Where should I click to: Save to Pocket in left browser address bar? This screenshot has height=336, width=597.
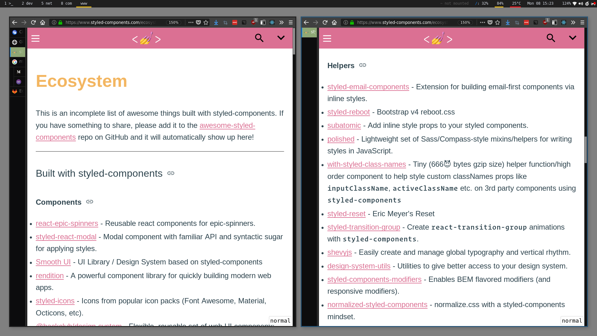[x=198, y=22]
